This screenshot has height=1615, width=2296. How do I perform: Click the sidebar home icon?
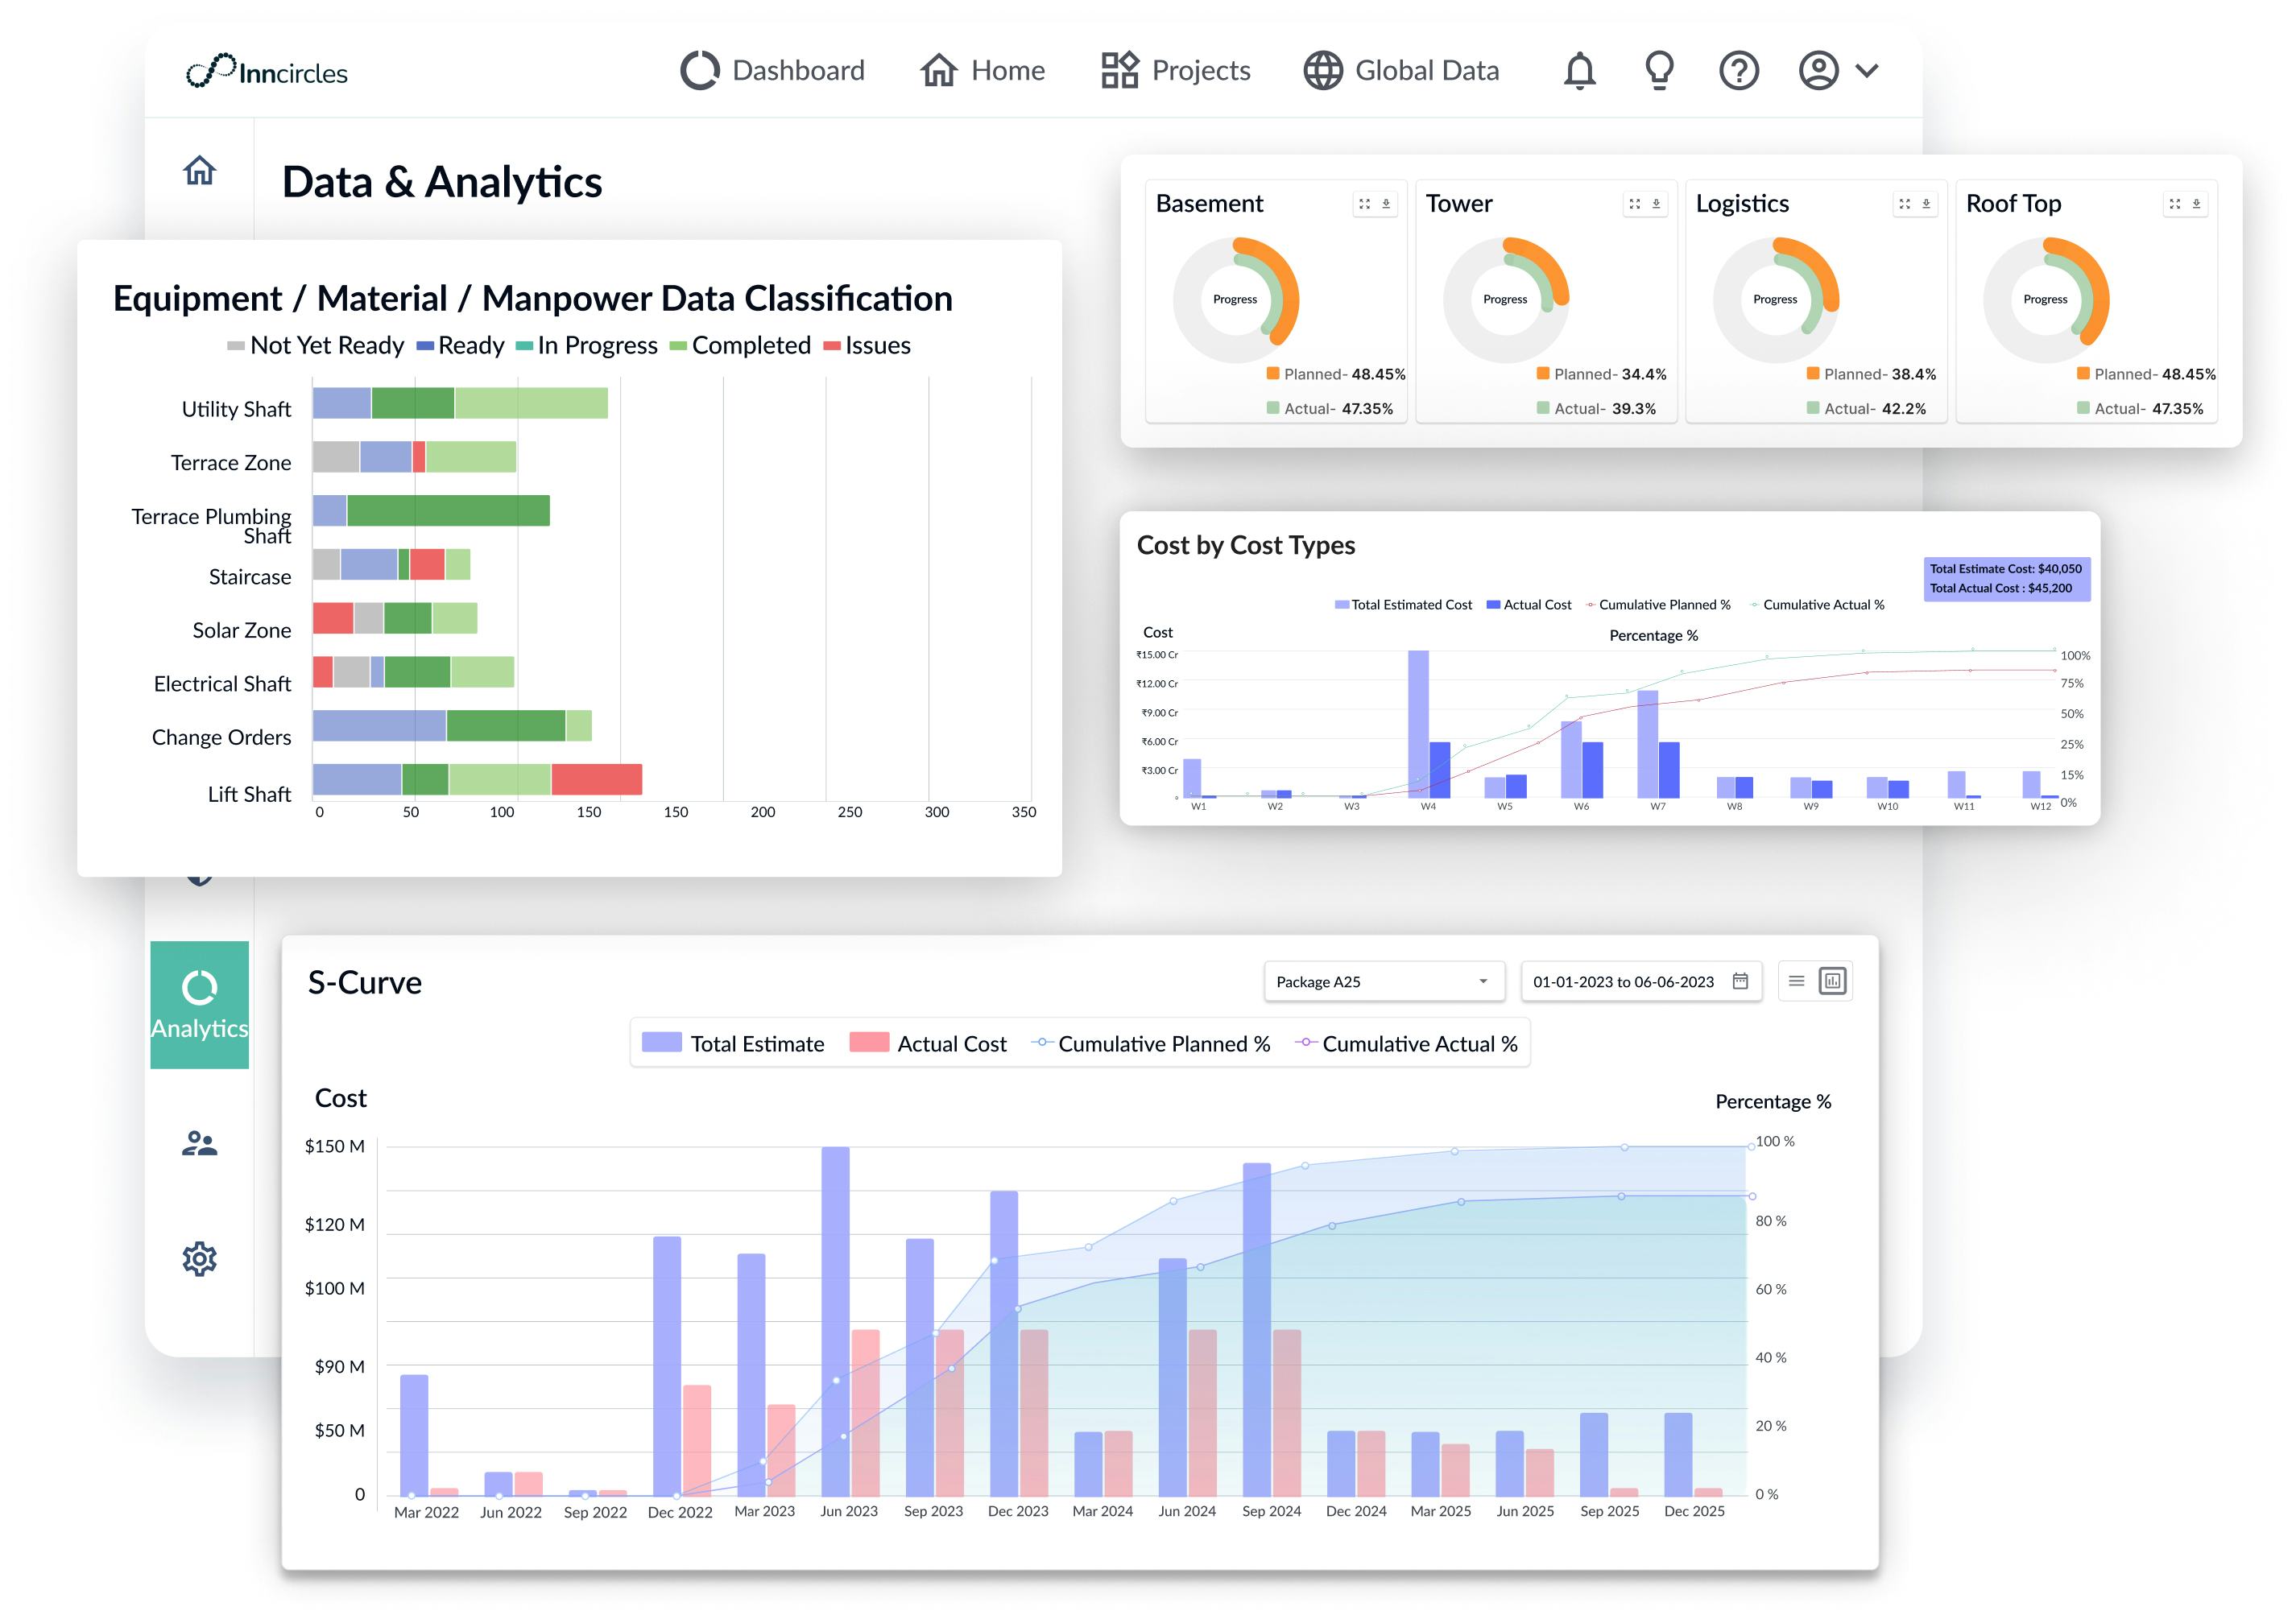click(x=200, y=170)
